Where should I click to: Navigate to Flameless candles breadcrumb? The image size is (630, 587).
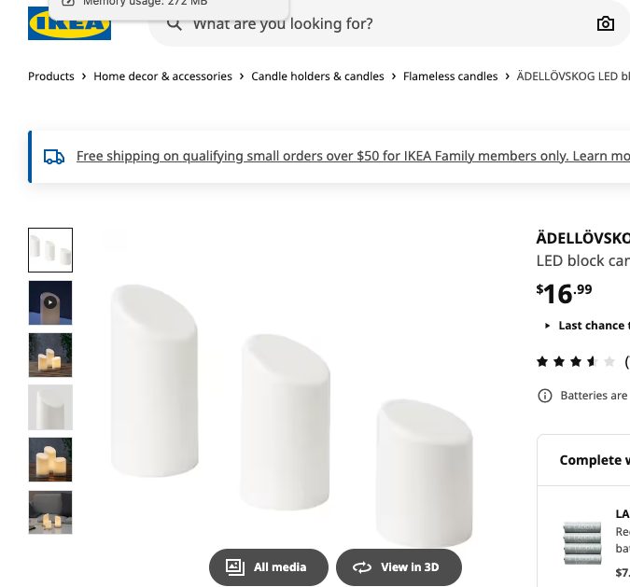(451, 77)
